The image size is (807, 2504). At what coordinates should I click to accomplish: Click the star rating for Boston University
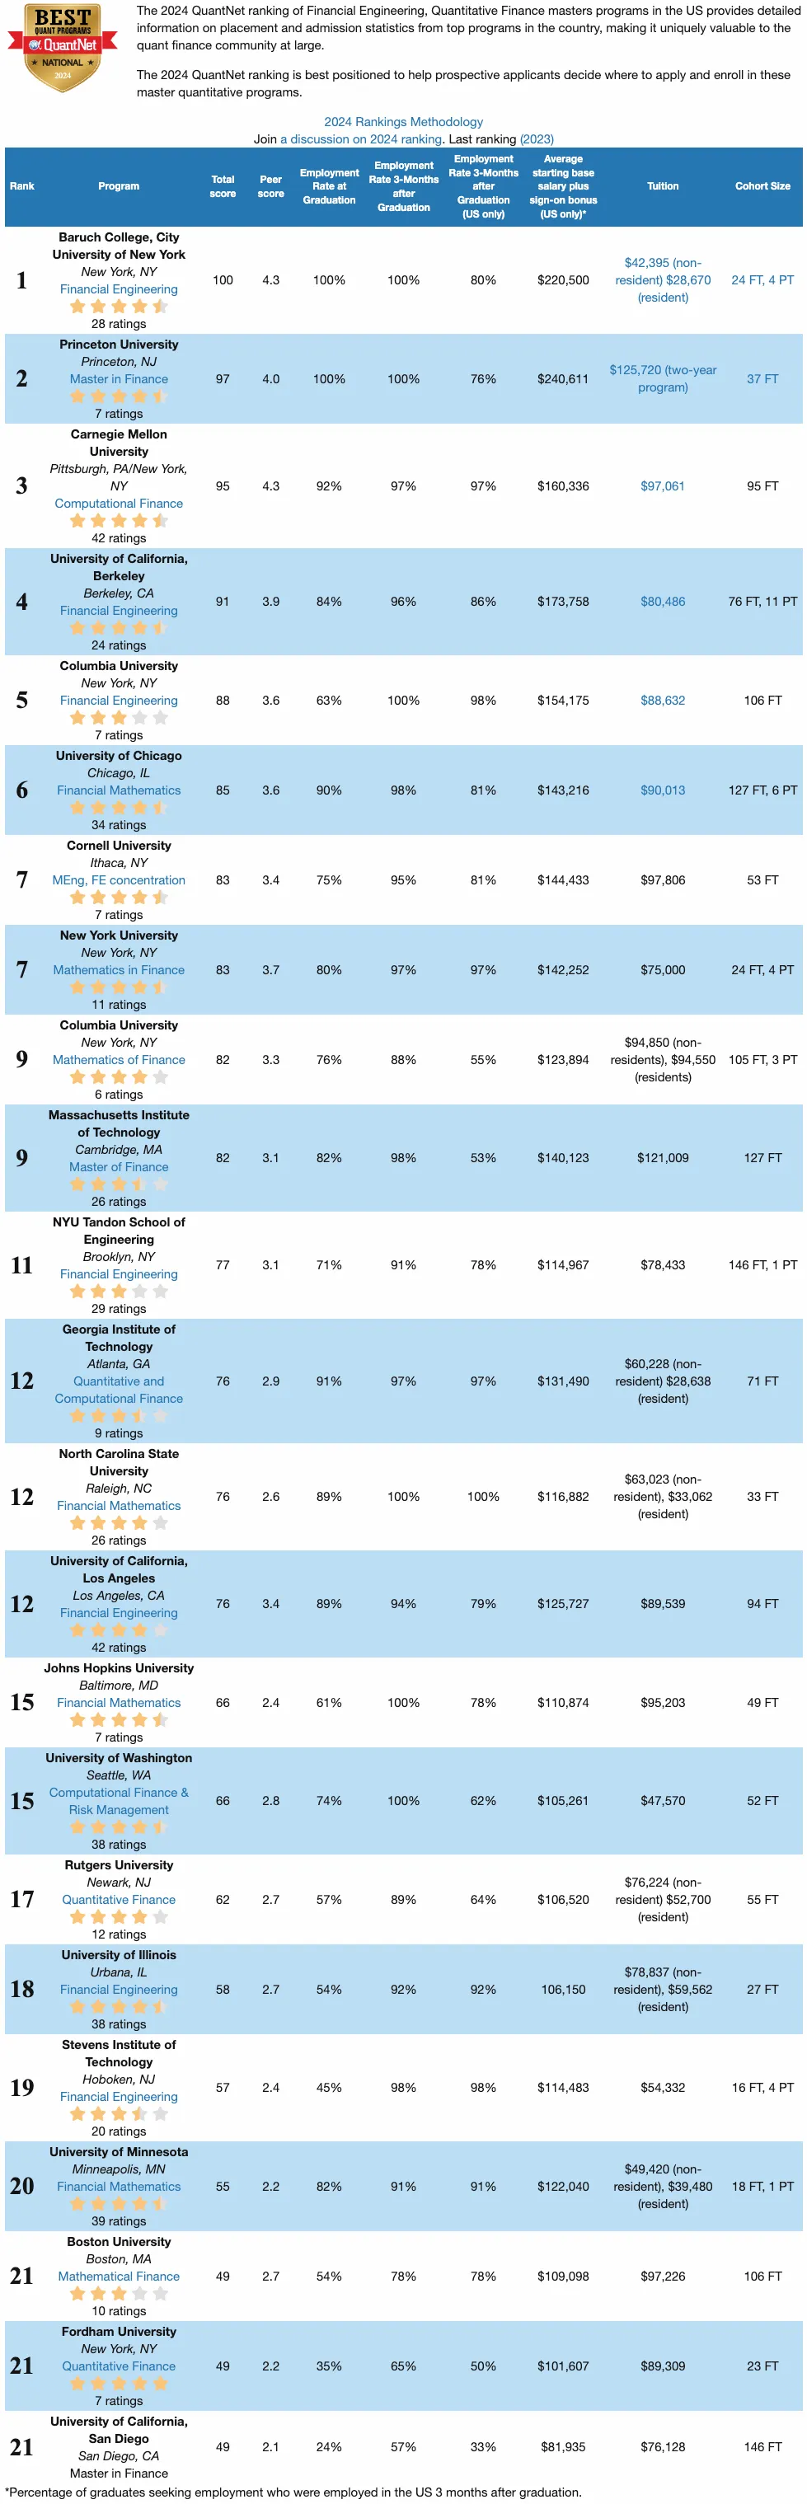119,2294
